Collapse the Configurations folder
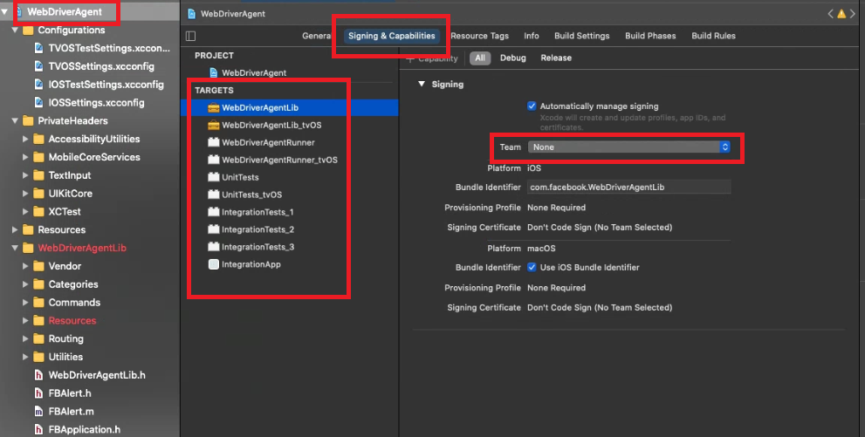The height and width of the screenshot is (437, 865). tap(15, 30)
